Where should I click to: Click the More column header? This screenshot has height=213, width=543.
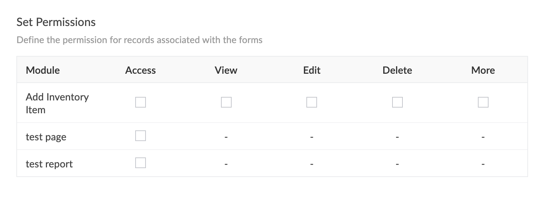coord(483,70)
